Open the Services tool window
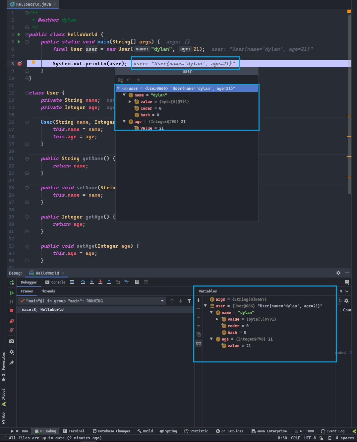 [229, 431]
